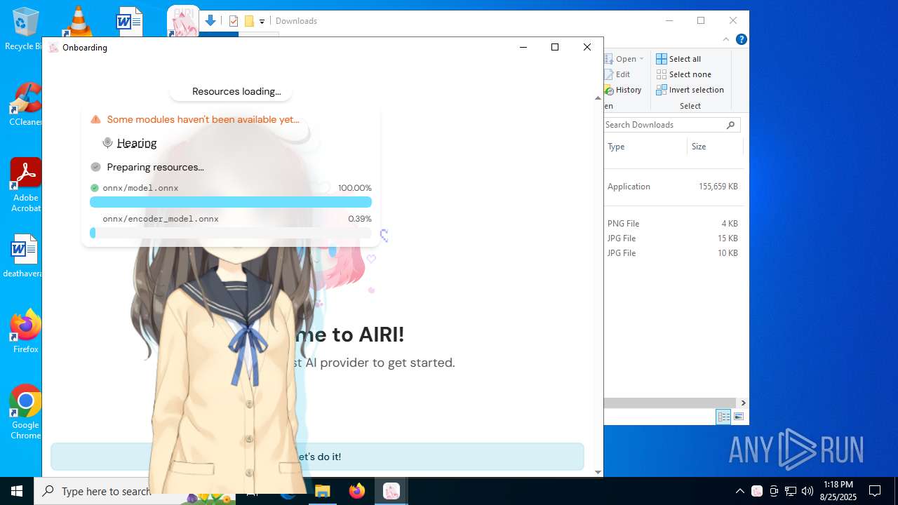Select the JPG File row, 15 KB
This screenshot has height=505, width=898.
673,238
